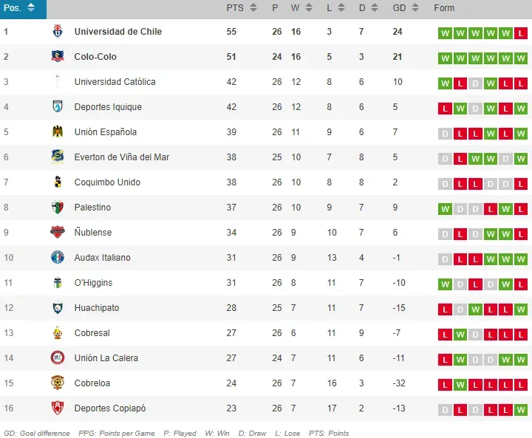Click the Universidad de Chile club crest
532x438 pixels.
click(x=58, y=32)
